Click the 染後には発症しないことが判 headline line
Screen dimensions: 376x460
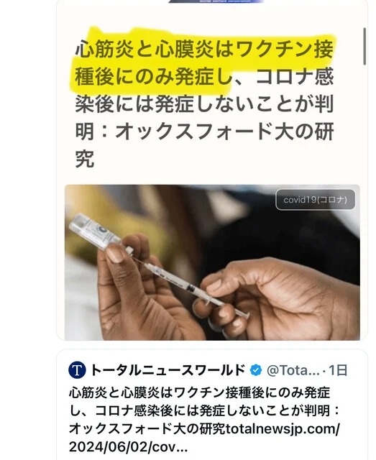[205, 103]
